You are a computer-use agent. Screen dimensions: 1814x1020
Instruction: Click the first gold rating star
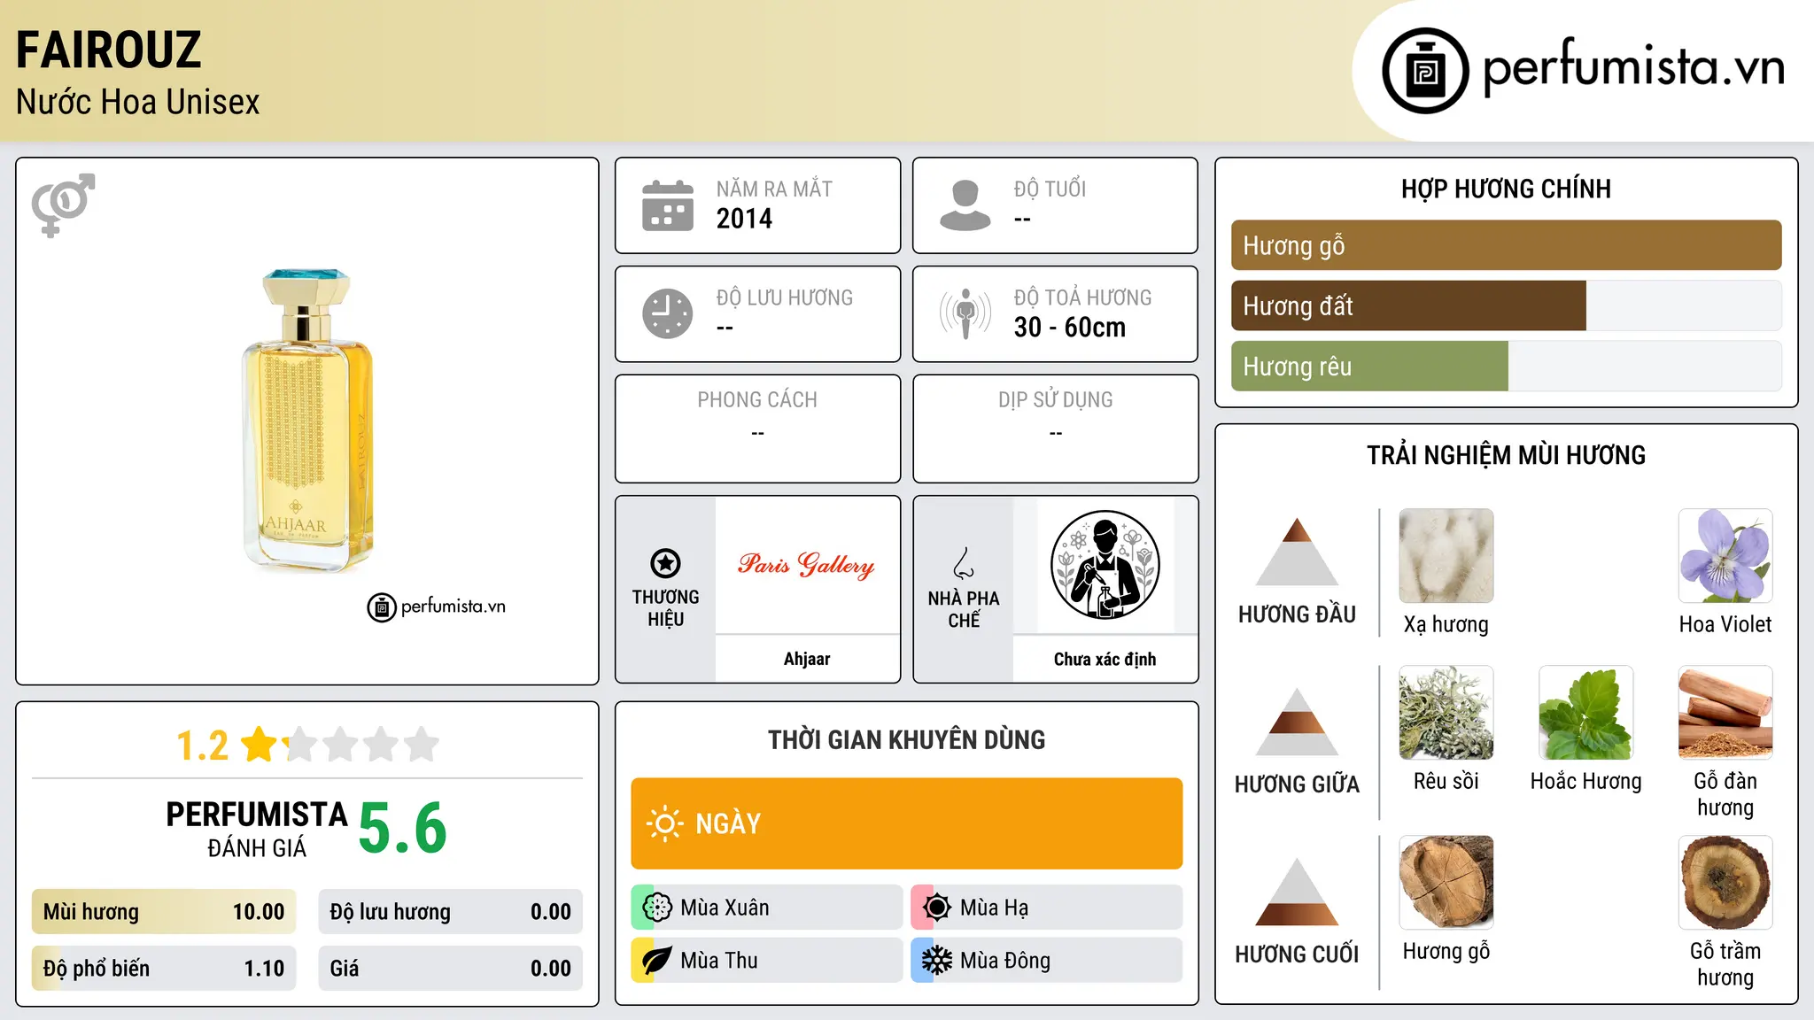point(260,745)
